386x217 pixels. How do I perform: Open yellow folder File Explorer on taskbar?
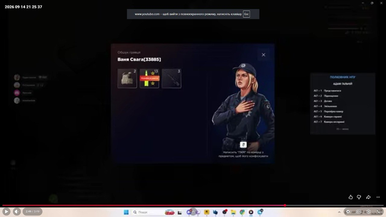233,212
